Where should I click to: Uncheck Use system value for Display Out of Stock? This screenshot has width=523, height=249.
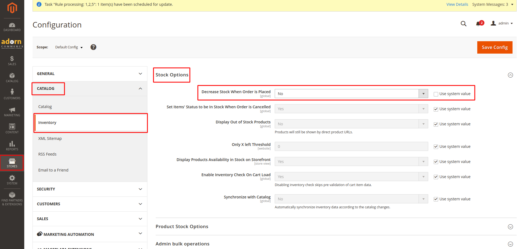point(436,124)
